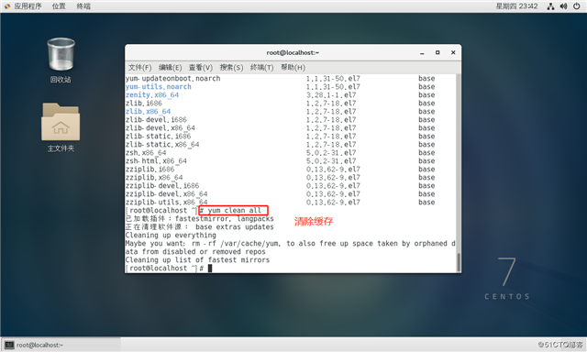Click the zlib-static.x86_64 package line
The width and height of the screenshot is (587, 352).
coord(162,145)
